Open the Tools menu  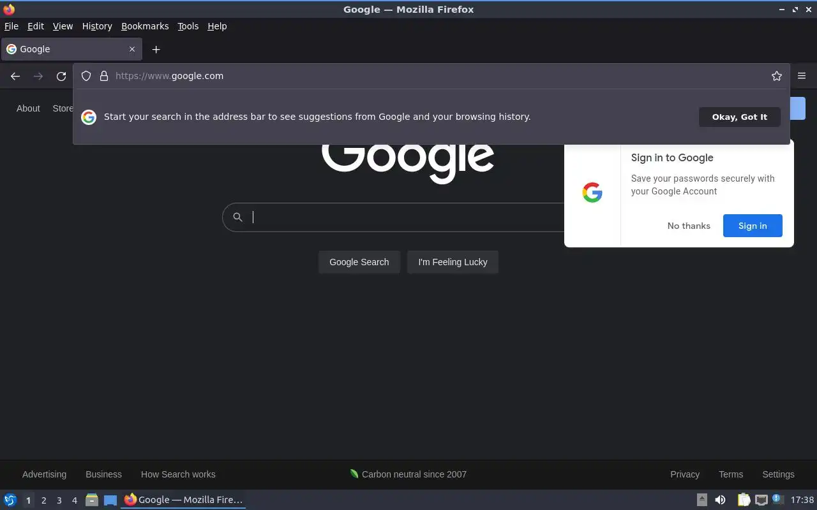click(x=188, y=26)
